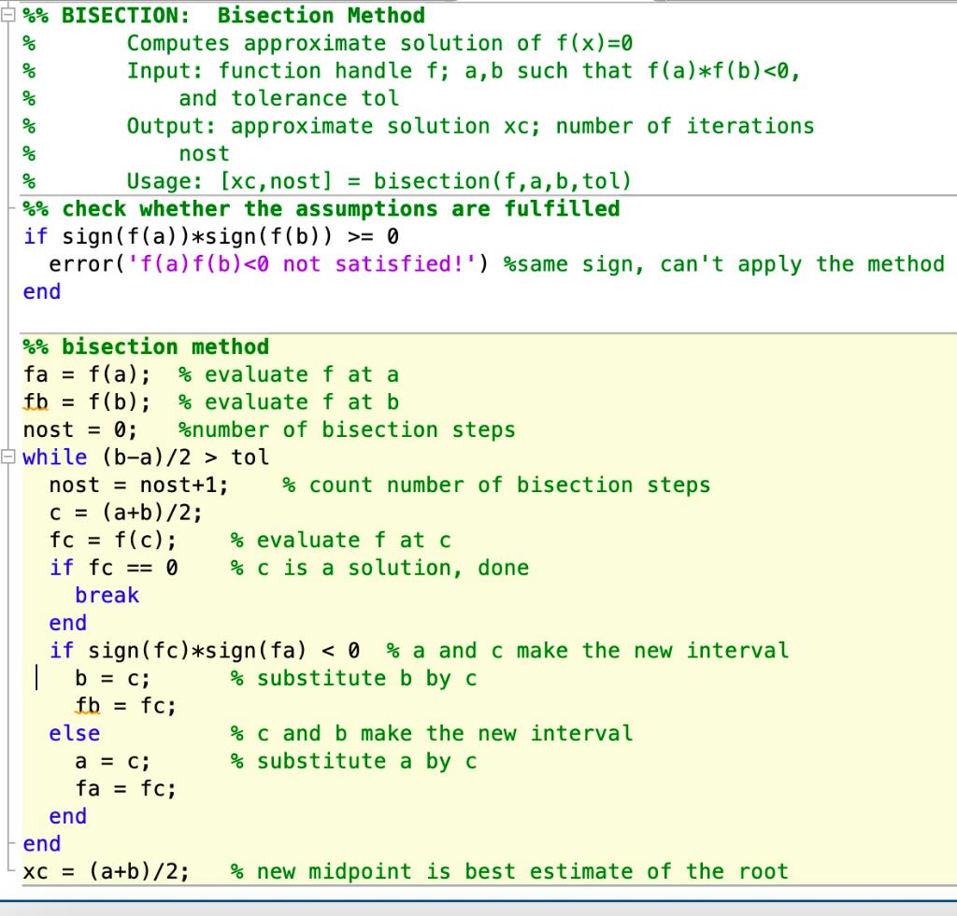Click the end keyword closing the while loop
This screenshot has height=916, width=957.
pyautogui.click(x=39, y=843)
